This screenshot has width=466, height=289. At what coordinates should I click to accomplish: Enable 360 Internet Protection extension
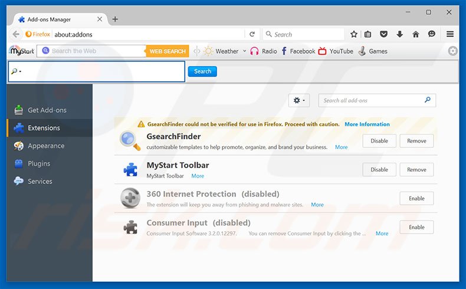tap(416, 198)
